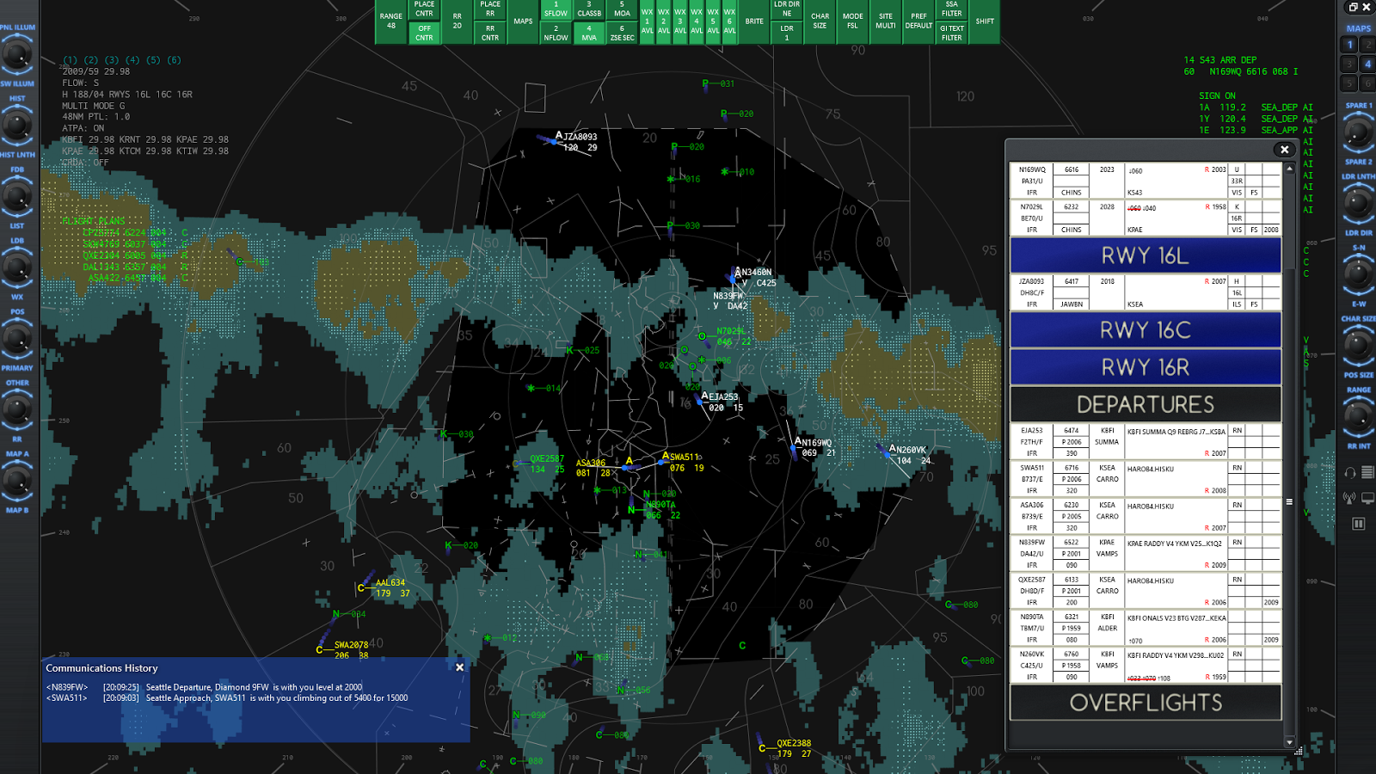
Task: Click the pause icon in the right sidebar
Action: point(1359,524)
